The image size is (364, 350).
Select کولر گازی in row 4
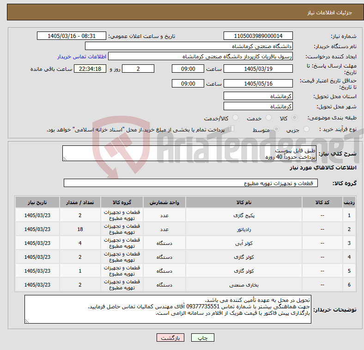click(x=244, y=257)
